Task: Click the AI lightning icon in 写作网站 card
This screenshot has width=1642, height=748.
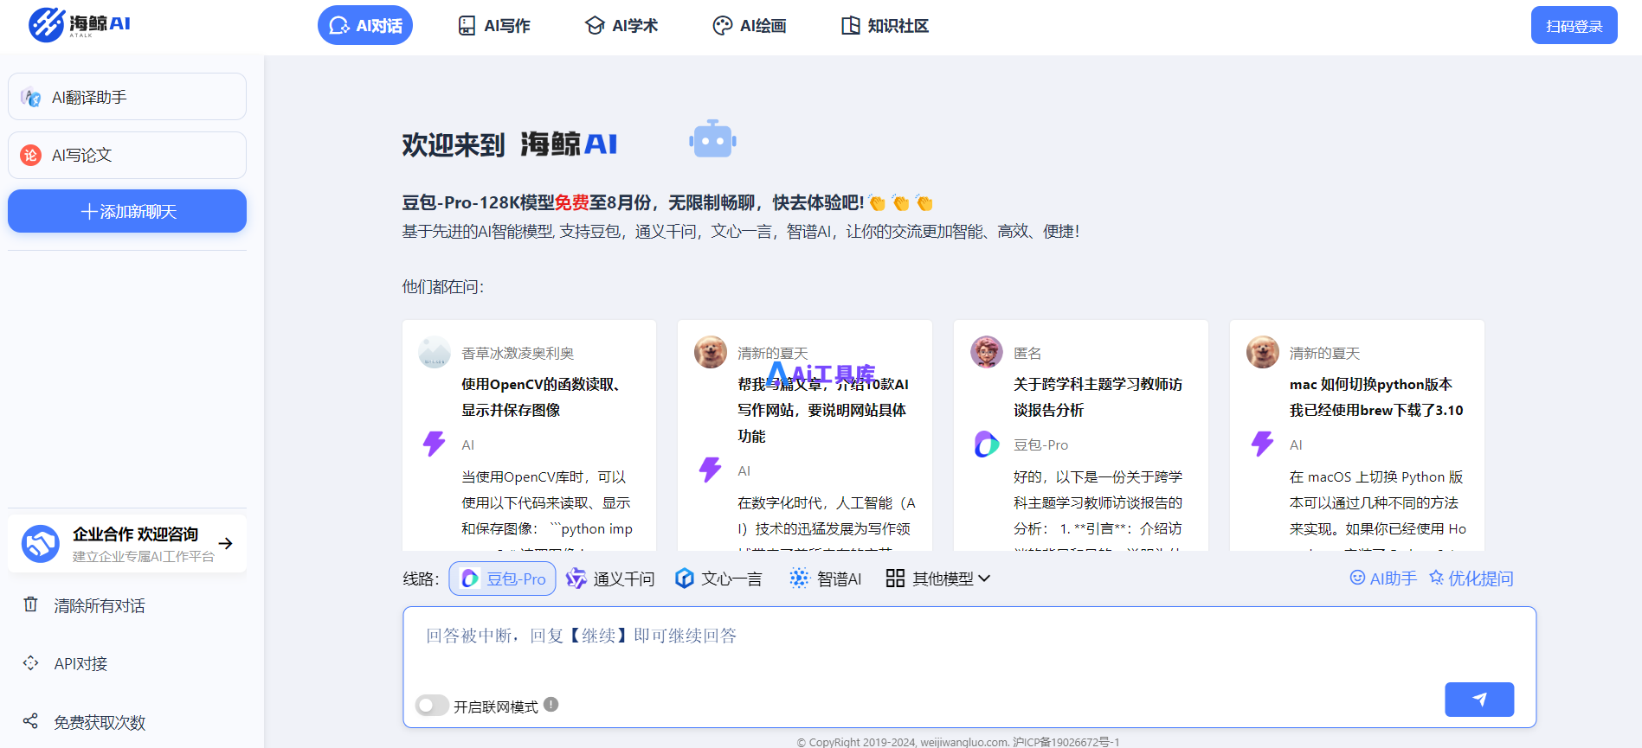Action: (x=711, y=470)
